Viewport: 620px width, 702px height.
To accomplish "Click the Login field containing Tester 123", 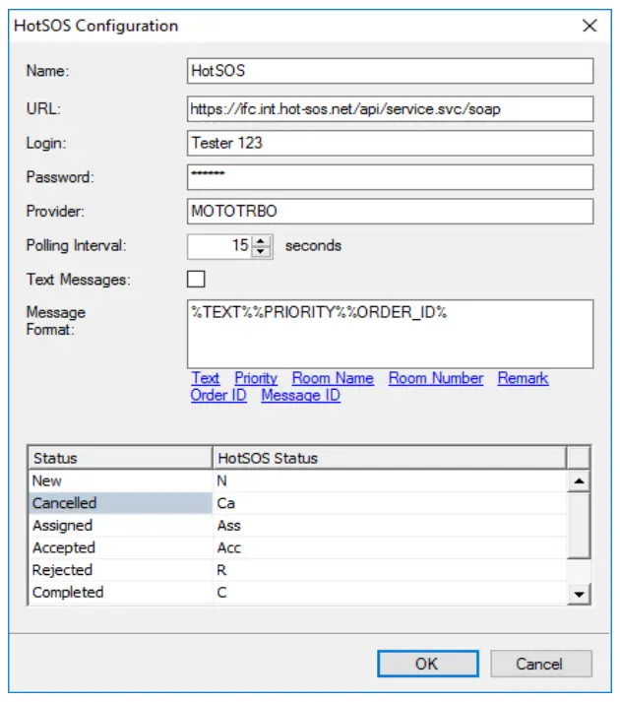I will click(x=390, y=144).
